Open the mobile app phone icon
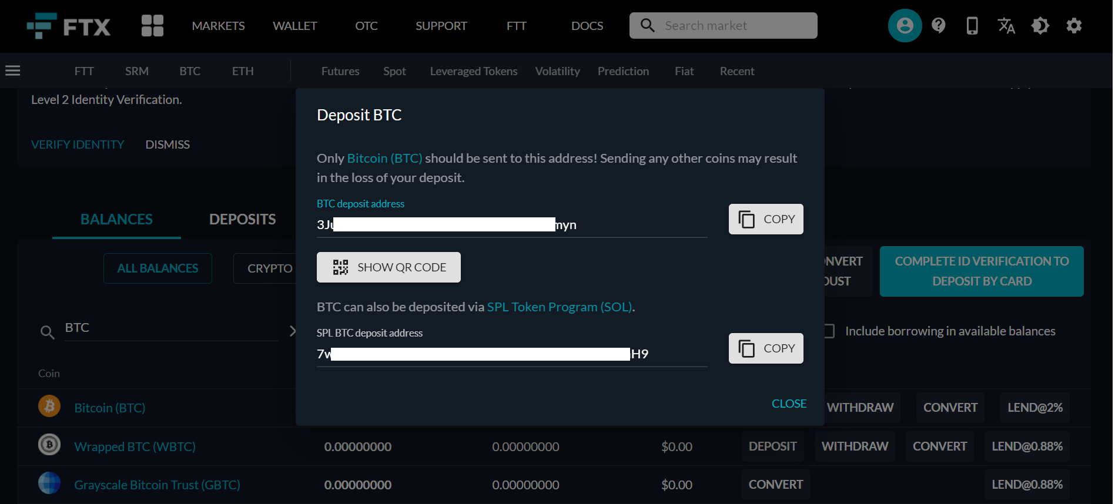This screenshot has width=1115, height=504. pyautogui.click(x=972, y=26)
